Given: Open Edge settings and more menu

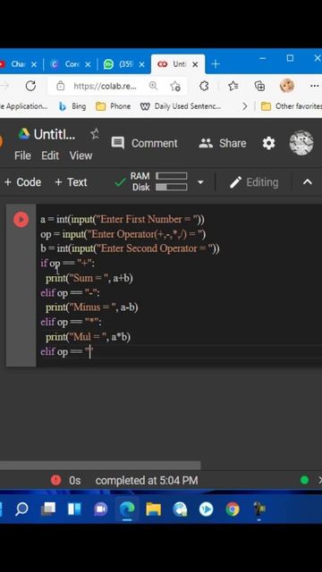Looking at the screenshot, I should (x=315, y=86).
